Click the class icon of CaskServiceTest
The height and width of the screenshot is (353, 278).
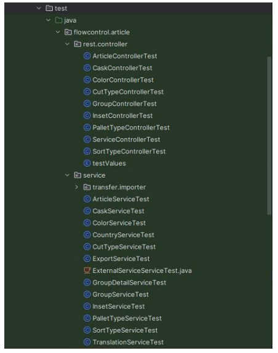(x=87, y=211)
